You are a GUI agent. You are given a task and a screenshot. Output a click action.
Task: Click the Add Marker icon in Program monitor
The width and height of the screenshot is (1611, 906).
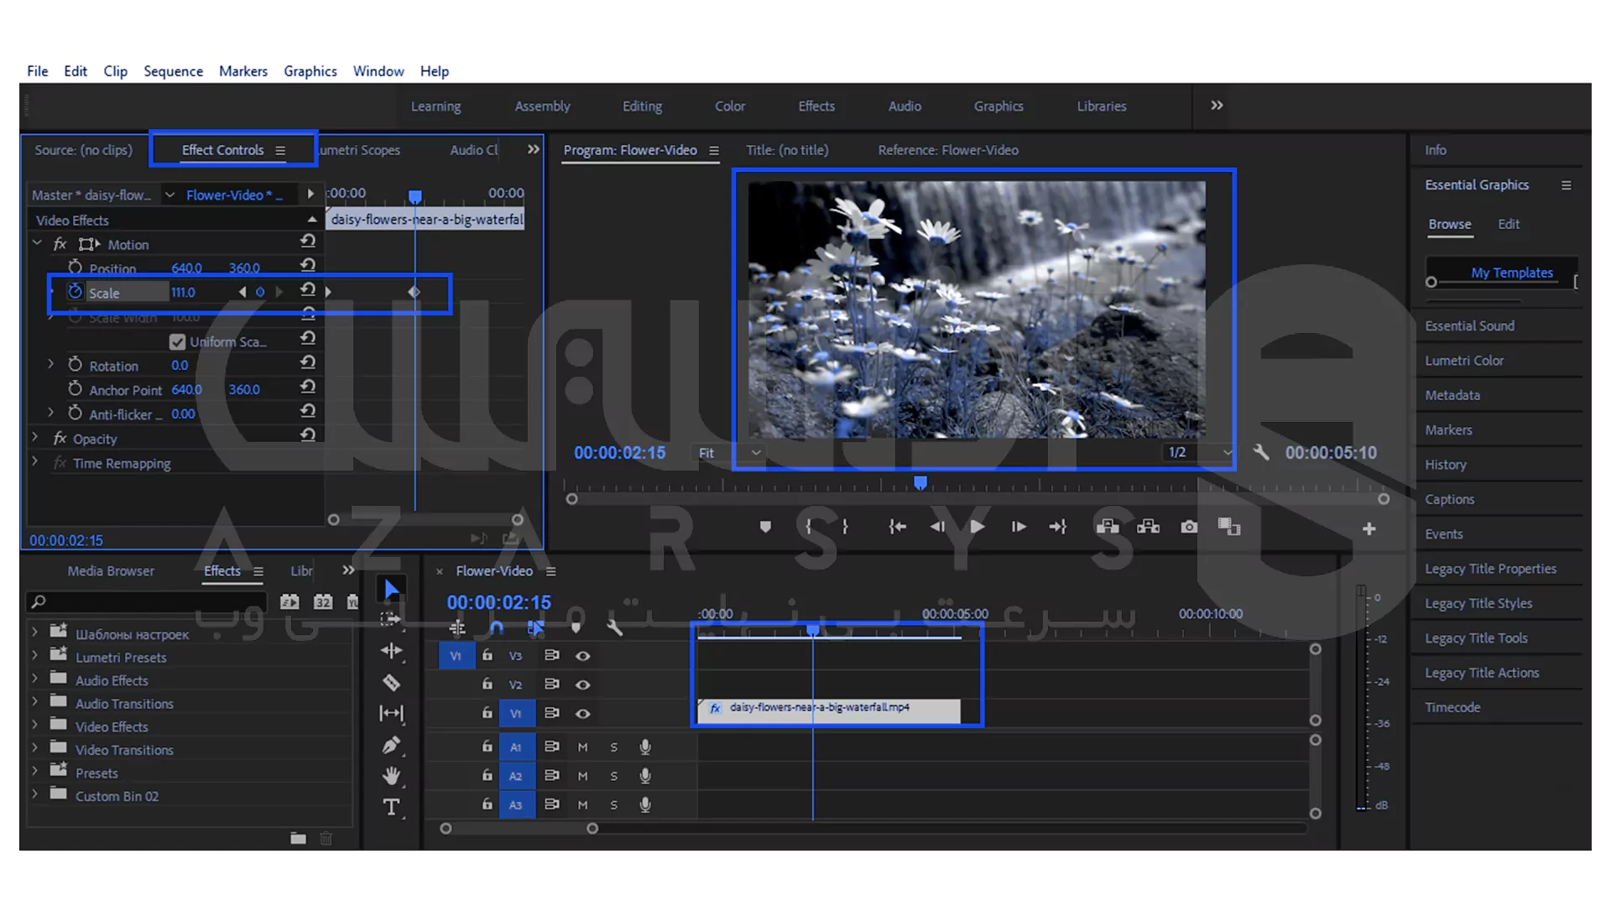pyautogui.click(x=764, y=527)
